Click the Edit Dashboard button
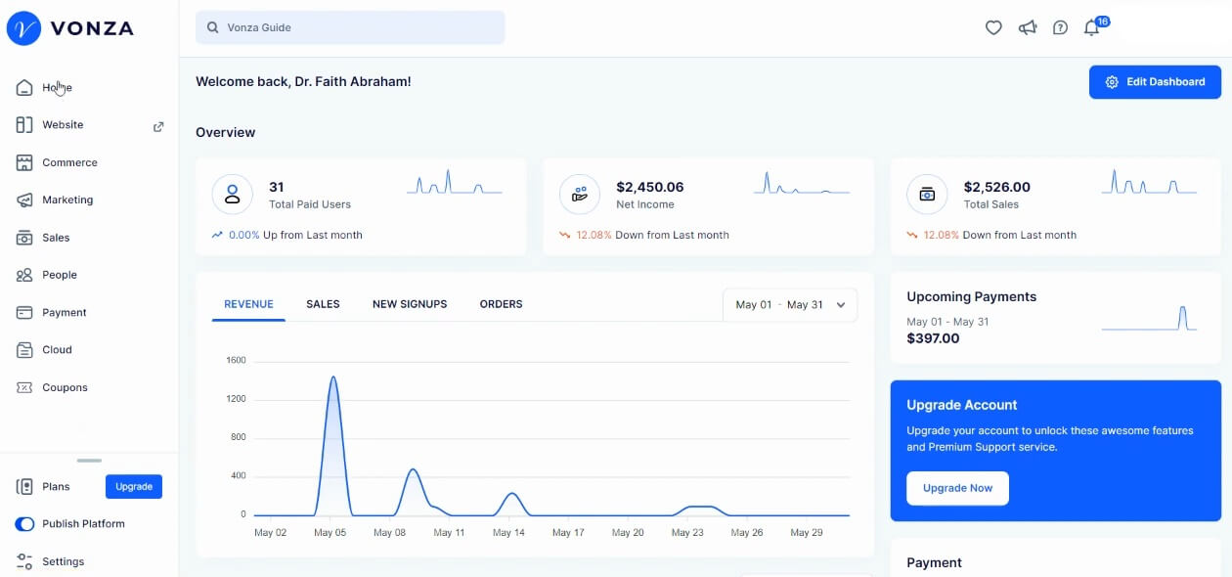Screen dimensions: 1232x577 [1155, 82]
